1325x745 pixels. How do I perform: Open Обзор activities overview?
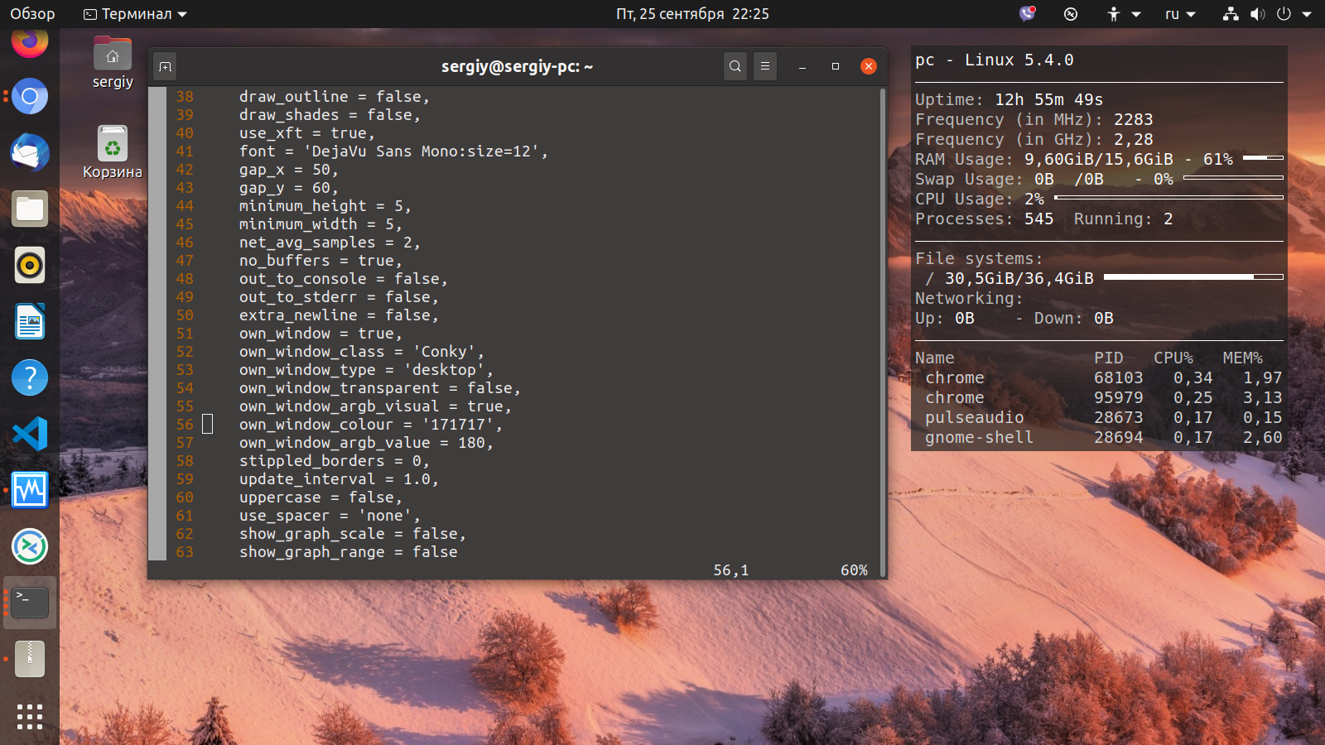(x=32, y=14)
